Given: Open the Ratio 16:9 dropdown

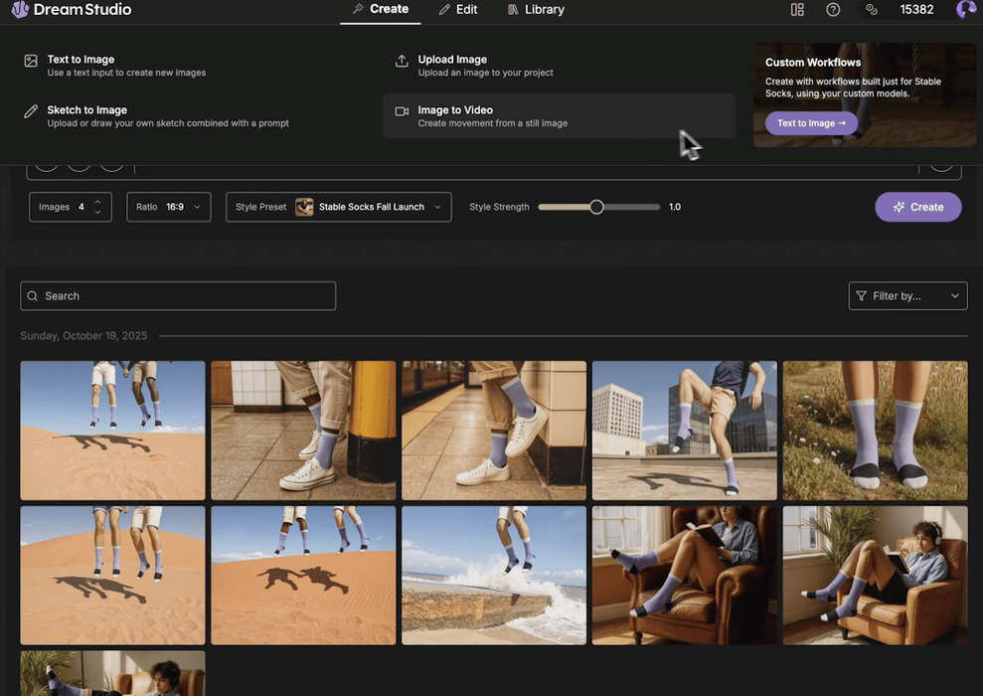Looking at the screenshot, I should point(169,207).
